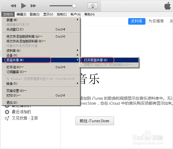Choose 将文件夹添加到资料库(D) menu item
This screenshot has height=149, width=173.
coord(41,41)
